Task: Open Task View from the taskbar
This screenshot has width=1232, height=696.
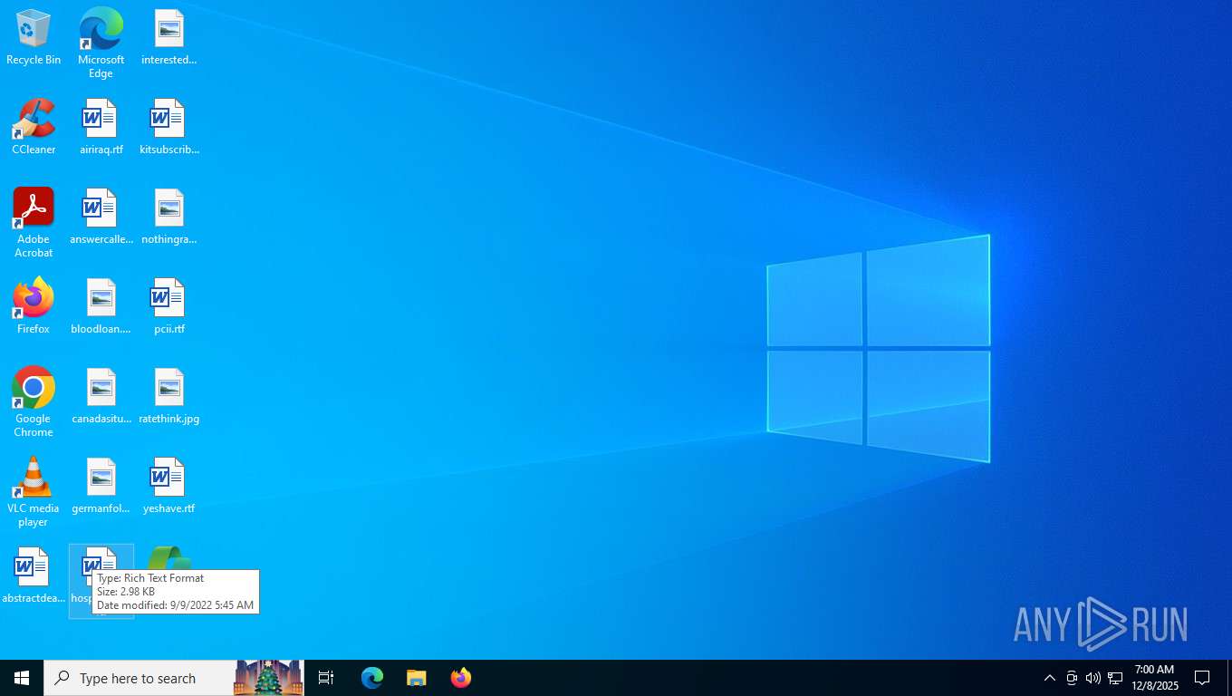Action: coord(326,678)
